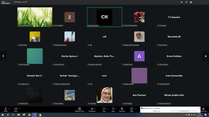This screenshot has width=209, height=117.
Task: Show hidden system tray icons
Action: [184, 115]
